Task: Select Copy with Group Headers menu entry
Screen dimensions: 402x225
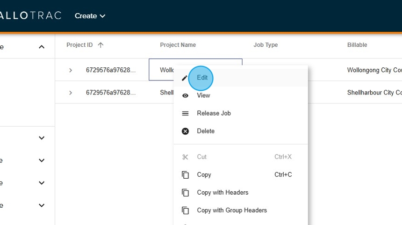Action: [x=232, y=210]
